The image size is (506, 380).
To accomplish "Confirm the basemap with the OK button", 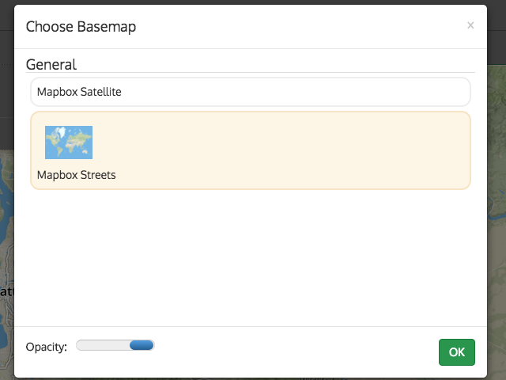I will pos(457,352).
